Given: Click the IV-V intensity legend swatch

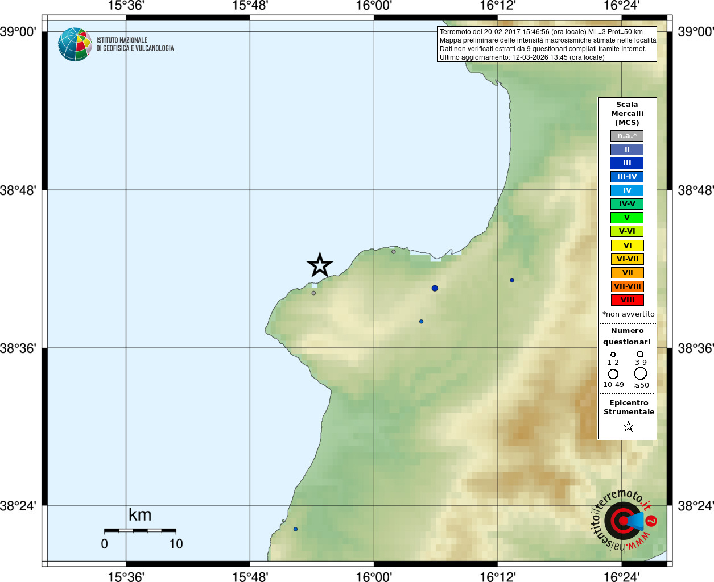Looking at the screenshot, I should [627, 204].
